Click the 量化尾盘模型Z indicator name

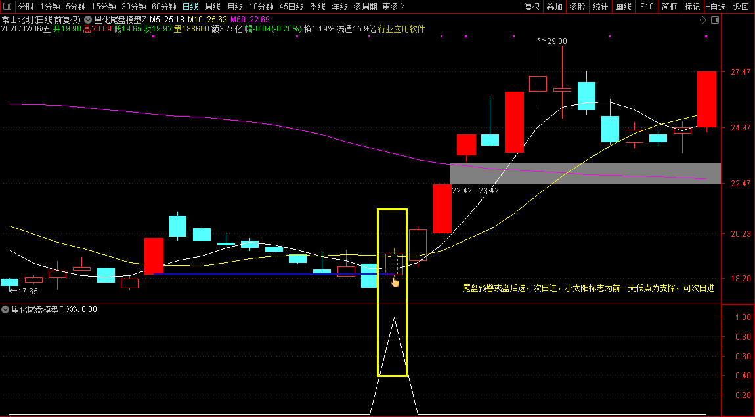120,20
